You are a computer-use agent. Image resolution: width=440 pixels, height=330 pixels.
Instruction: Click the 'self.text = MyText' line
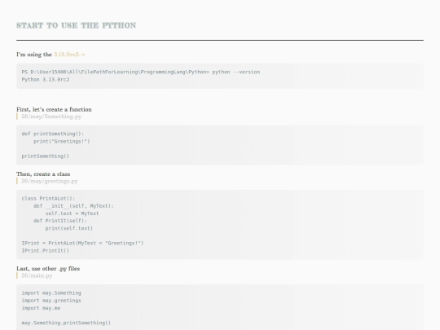click(73, 213)
